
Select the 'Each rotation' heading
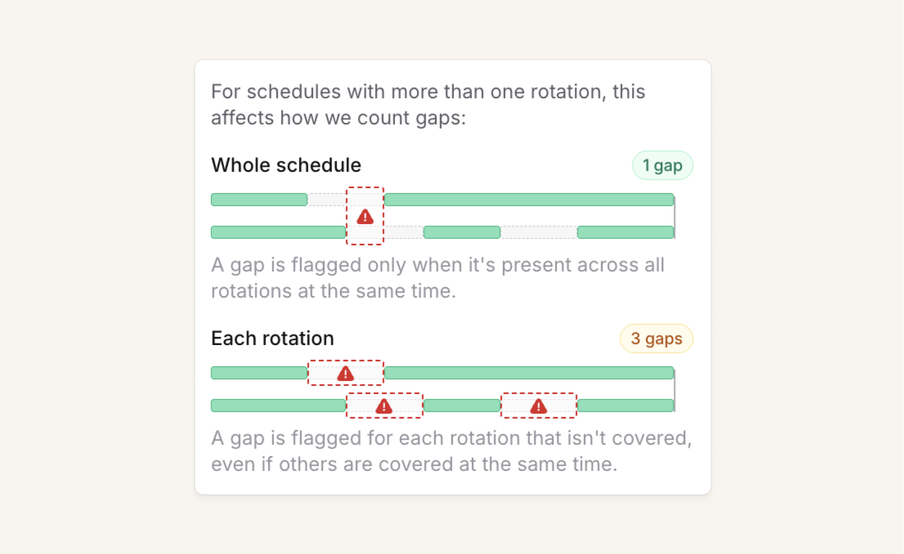(x=273, y=338)
